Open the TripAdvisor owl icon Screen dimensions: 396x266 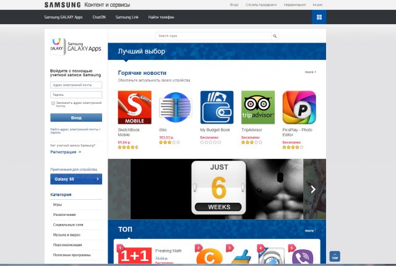click(x=258, y=107)
